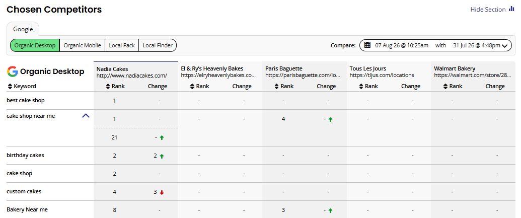
Task: Select the cake shop keyword
Action: pos(19,173)
